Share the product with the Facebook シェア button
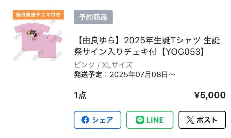231x138 pixels. pos(98,120)
